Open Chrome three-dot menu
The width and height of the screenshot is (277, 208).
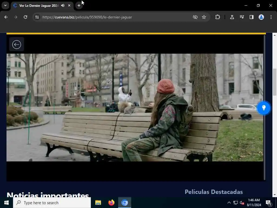271,17
